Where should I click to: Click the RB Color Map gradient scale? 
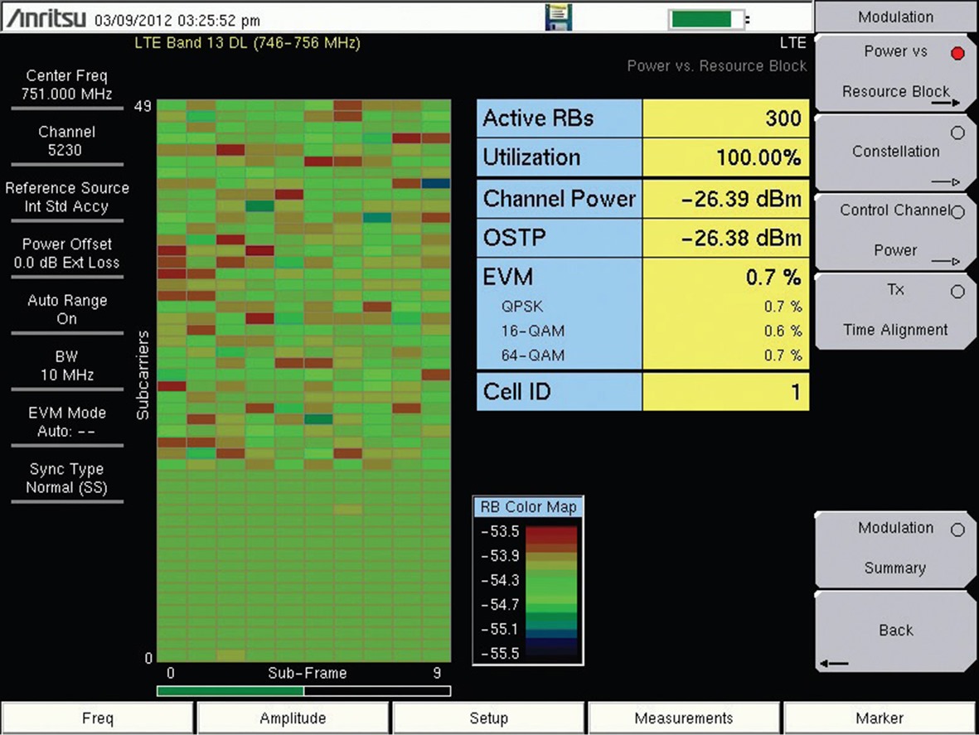(x=547, y=592)
